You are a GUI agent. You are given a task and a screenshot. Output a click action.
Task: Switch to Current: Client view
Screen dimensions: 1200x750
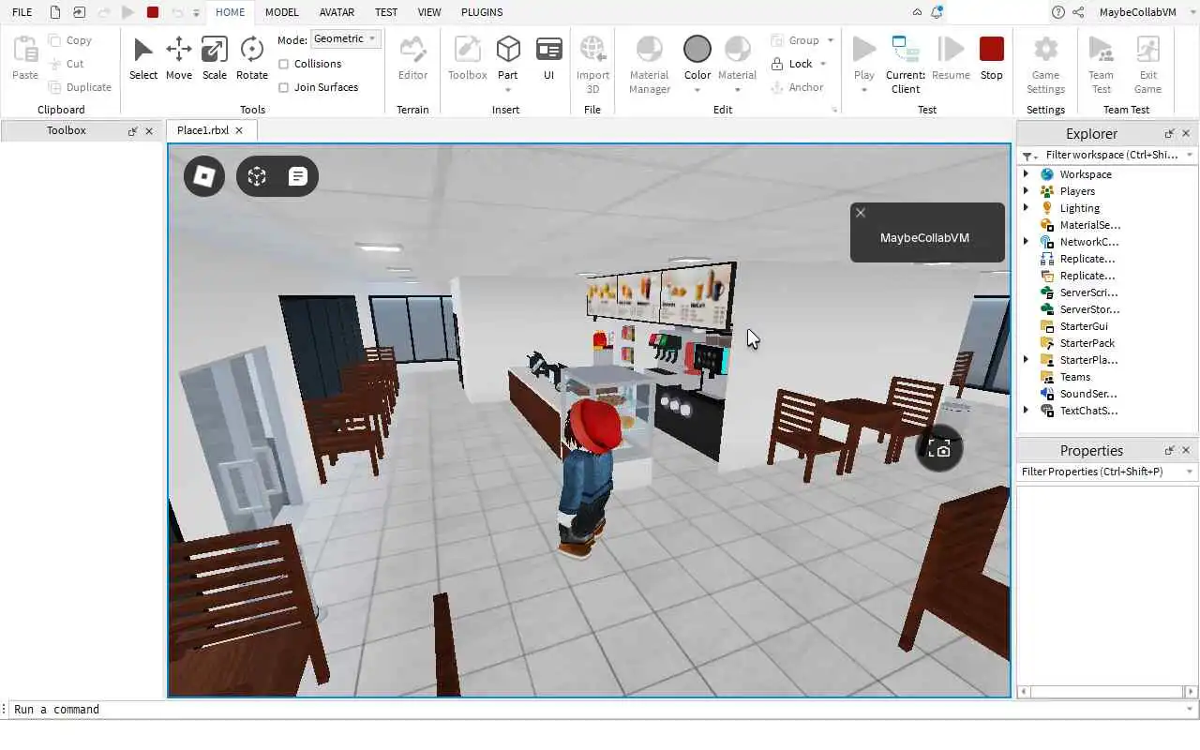[x=905, y=64]
